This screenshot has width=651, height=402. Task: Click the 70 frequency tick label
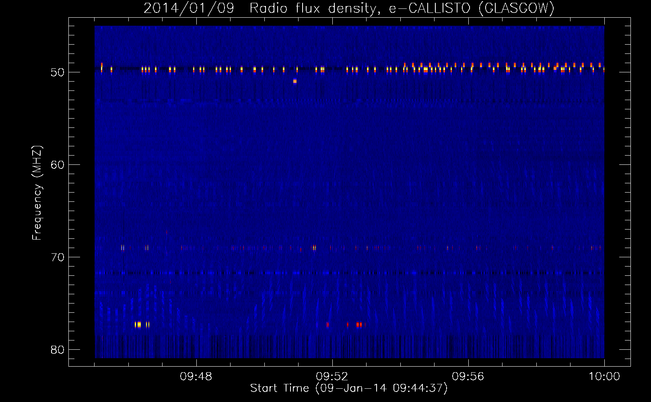[58, 257]
